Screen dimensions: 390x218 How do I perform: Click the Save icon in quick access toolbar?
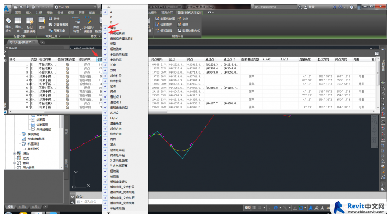tap(28, 7)
